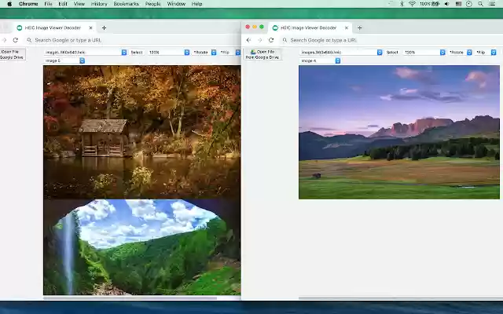Select HEIC Image Viewer Decoder tab in left window
Screen dimensions: 503x314
point(53,28)
